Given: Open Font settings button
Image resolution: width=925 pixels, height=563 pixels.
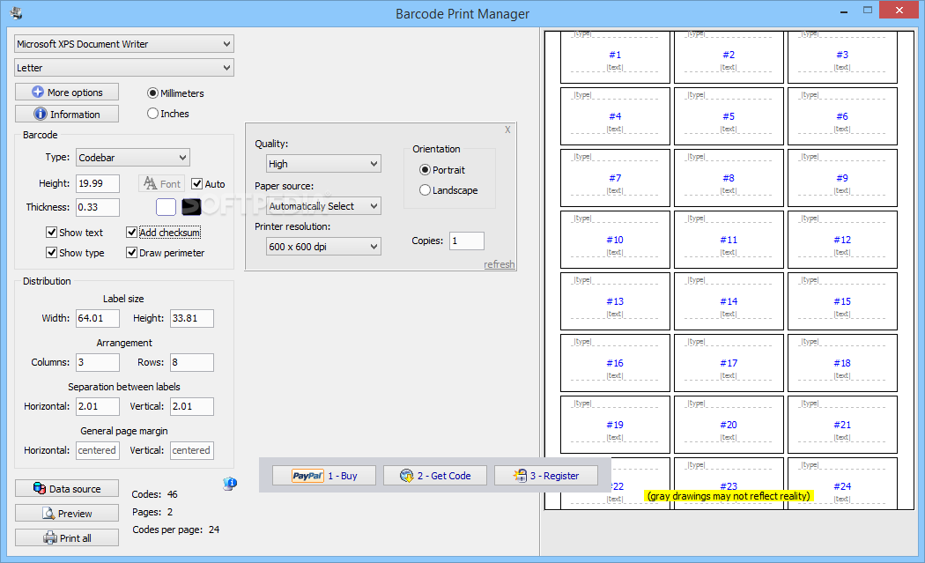Looking at the screenshot, I should [161, 183].
